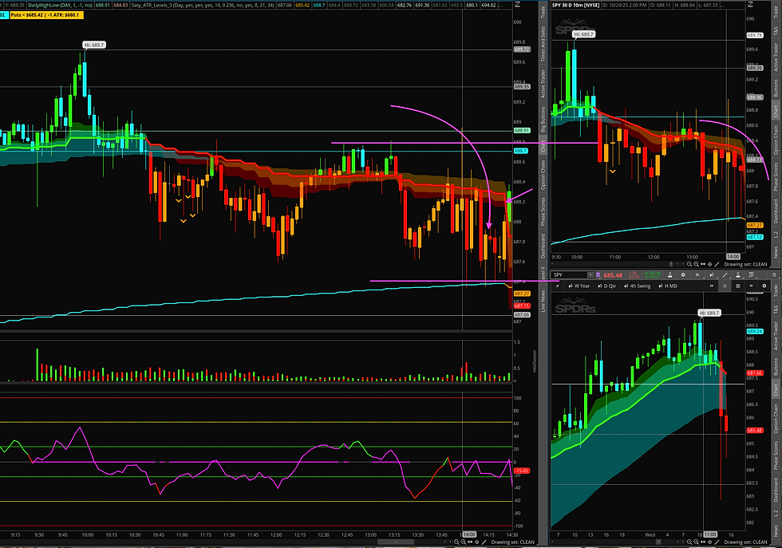Click pan arrows on top-right chart
The image size is (782, 548).
[703, 264]
